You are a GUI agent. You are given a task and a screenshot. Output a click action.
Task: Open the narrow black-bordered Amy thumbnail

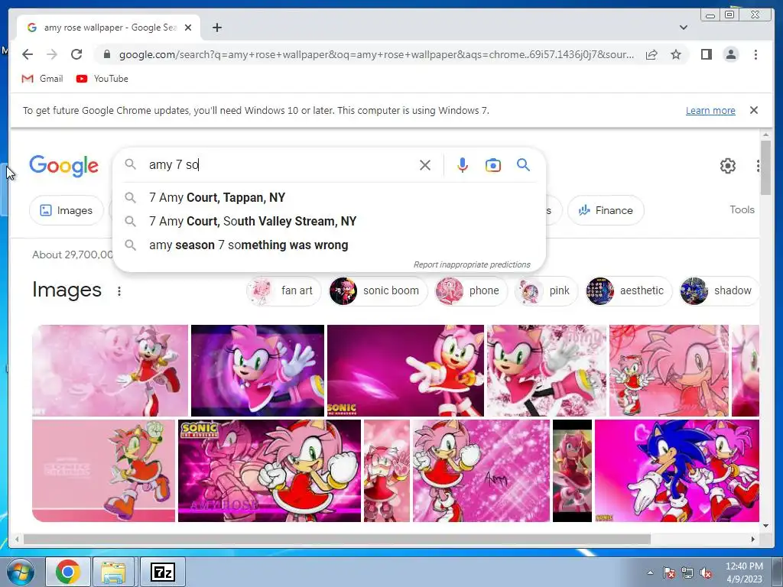pyautogui.click(x=572, y=471)
